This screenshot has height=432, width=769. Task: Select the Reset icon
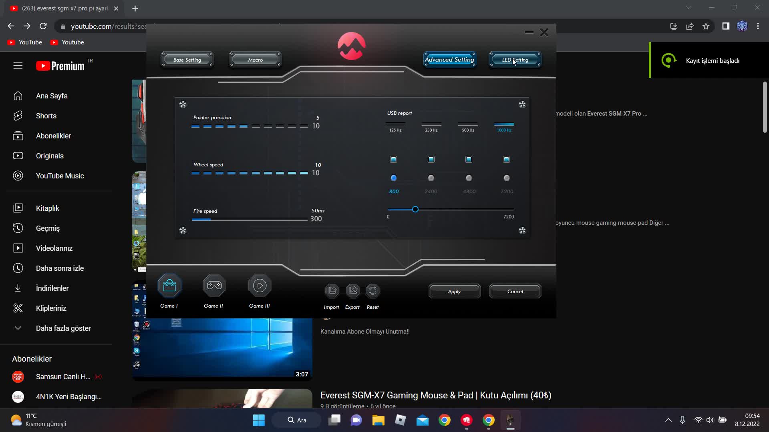tap(372, 291)
